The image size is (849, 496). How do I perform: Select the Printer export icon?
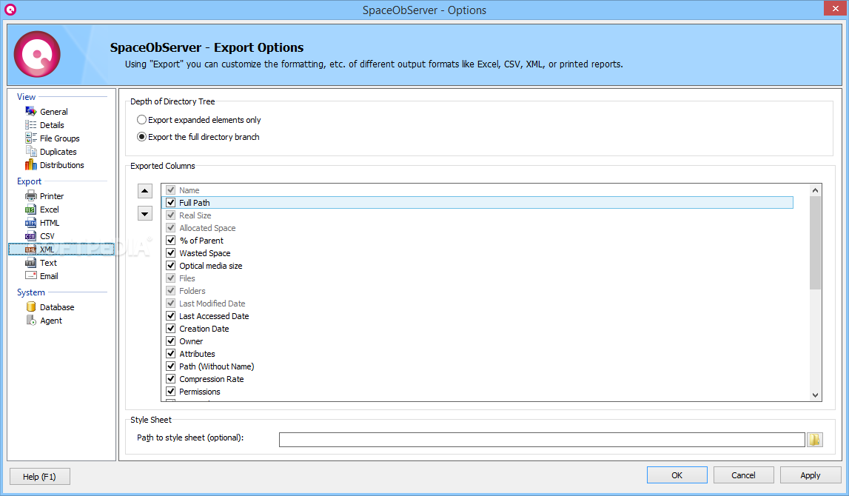click(31, 195)
